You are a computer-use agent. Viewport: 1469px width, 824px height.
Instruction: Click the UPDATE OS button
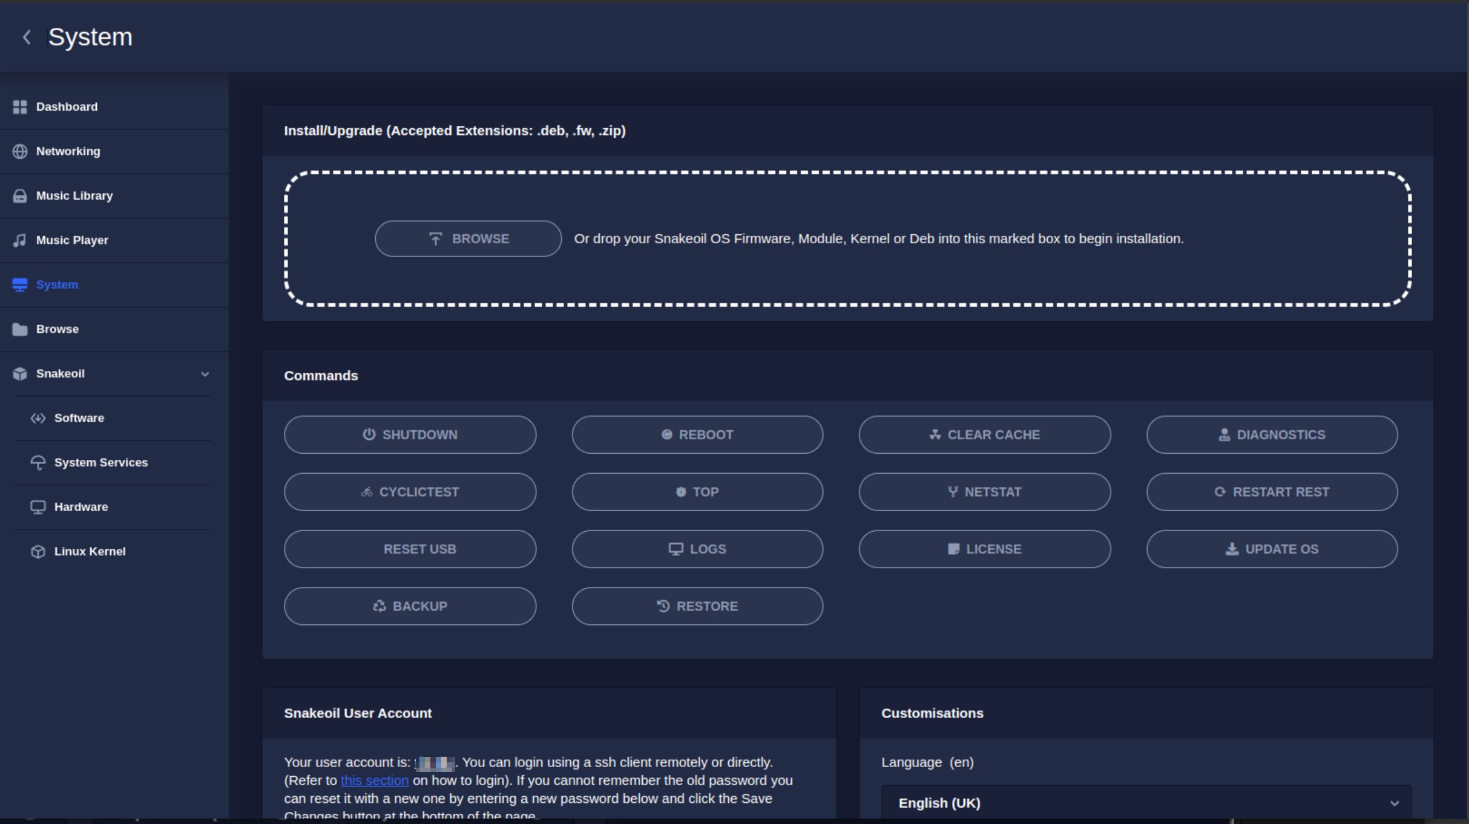[1272, 549]
